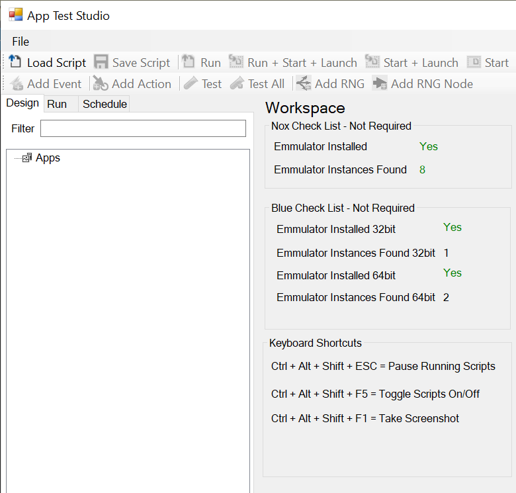
Task: Click the Add RNG icon
Action: (304, 83)
